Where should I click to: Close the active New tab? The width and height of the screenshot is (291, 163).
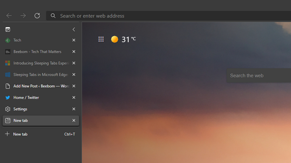pyautogui.click(x=74, y=120)
